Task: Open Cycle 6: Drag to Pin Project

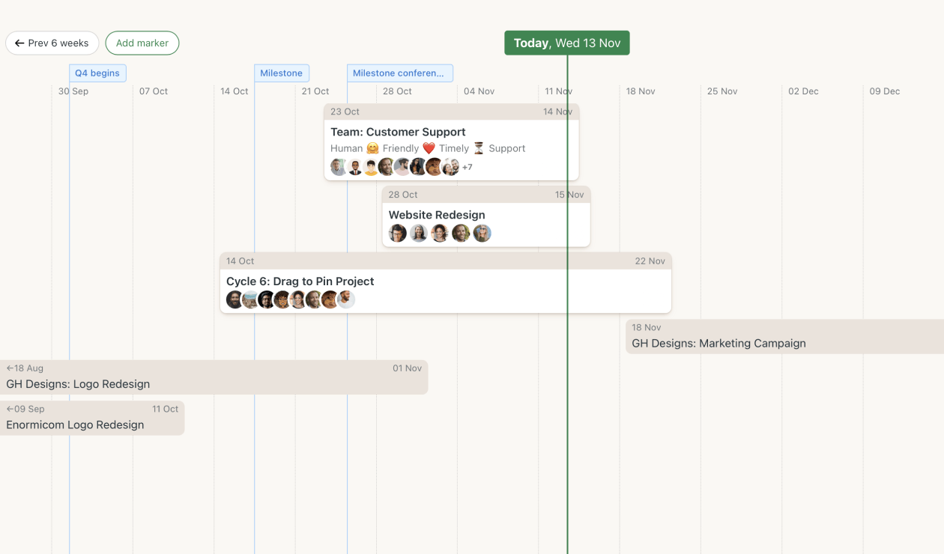Action: 300,281
